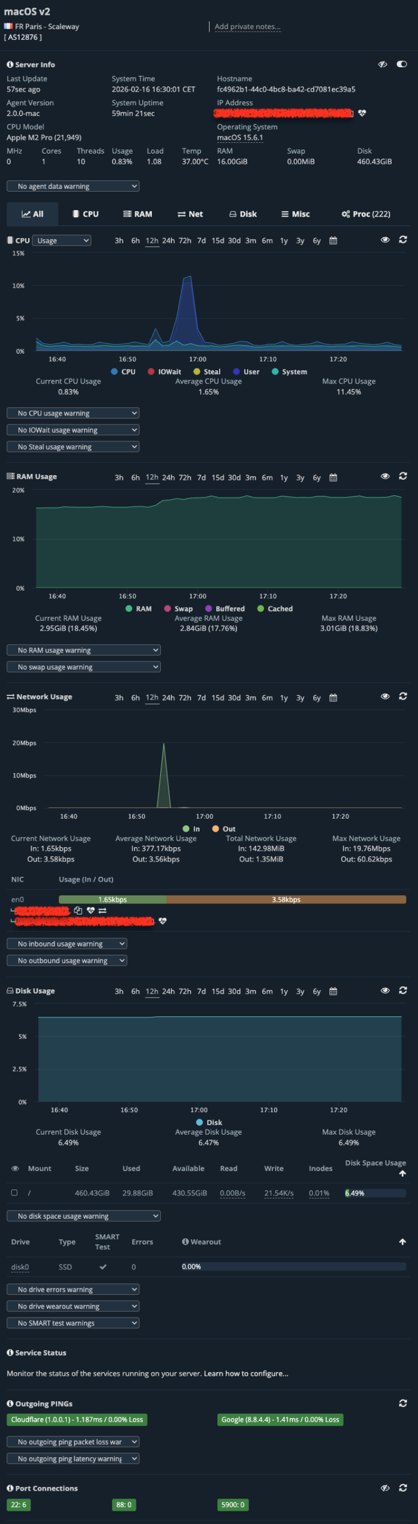Open the Learn how to configure link

point(246,1373)
